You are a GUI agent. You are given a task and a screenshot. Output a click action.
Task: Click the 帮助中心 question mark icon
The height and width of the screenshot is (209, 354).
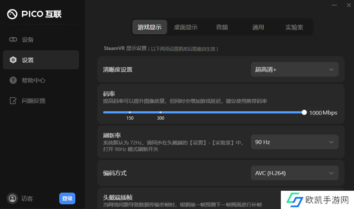(x=13, y=80)
